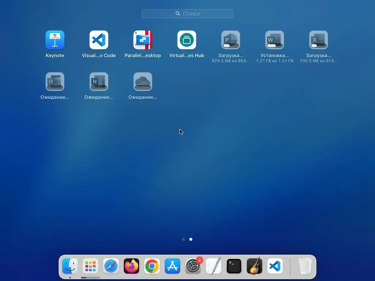Click 'Ожидание...' label under OneDrive
Image resolution: width=375 pixels, height=281 pixels.
pos(143,97)
